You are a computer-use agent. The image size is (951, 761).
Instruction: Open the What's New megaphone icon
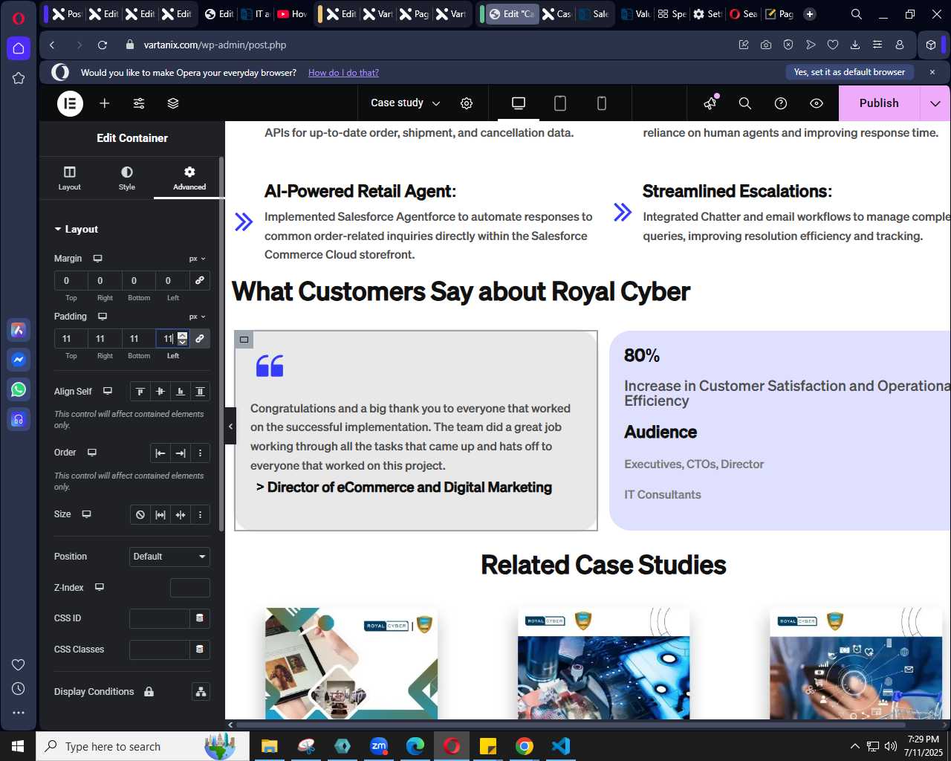coord(710,103)
